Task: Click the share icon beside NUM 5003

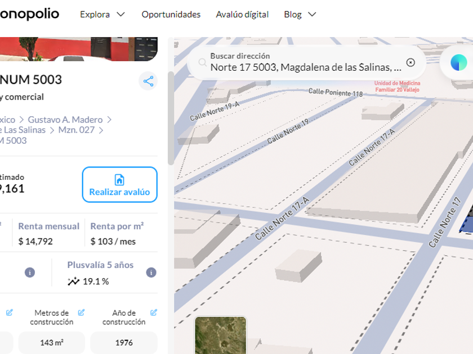Action: [x=148, y=81]
